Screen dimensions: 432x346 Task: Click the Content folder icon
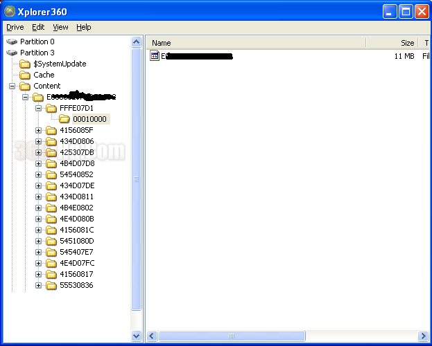pyautogui.click(x=25, y=86)
